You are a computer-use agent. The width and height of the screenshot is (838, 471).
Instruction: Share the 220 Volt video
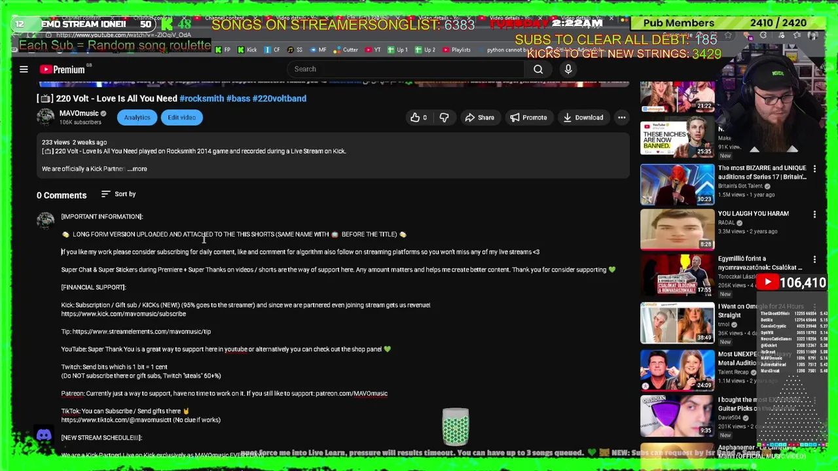click(479, 118)
